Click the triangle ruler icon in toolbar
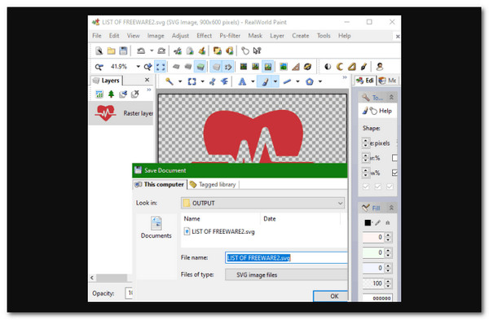 [x=295, y=67]
